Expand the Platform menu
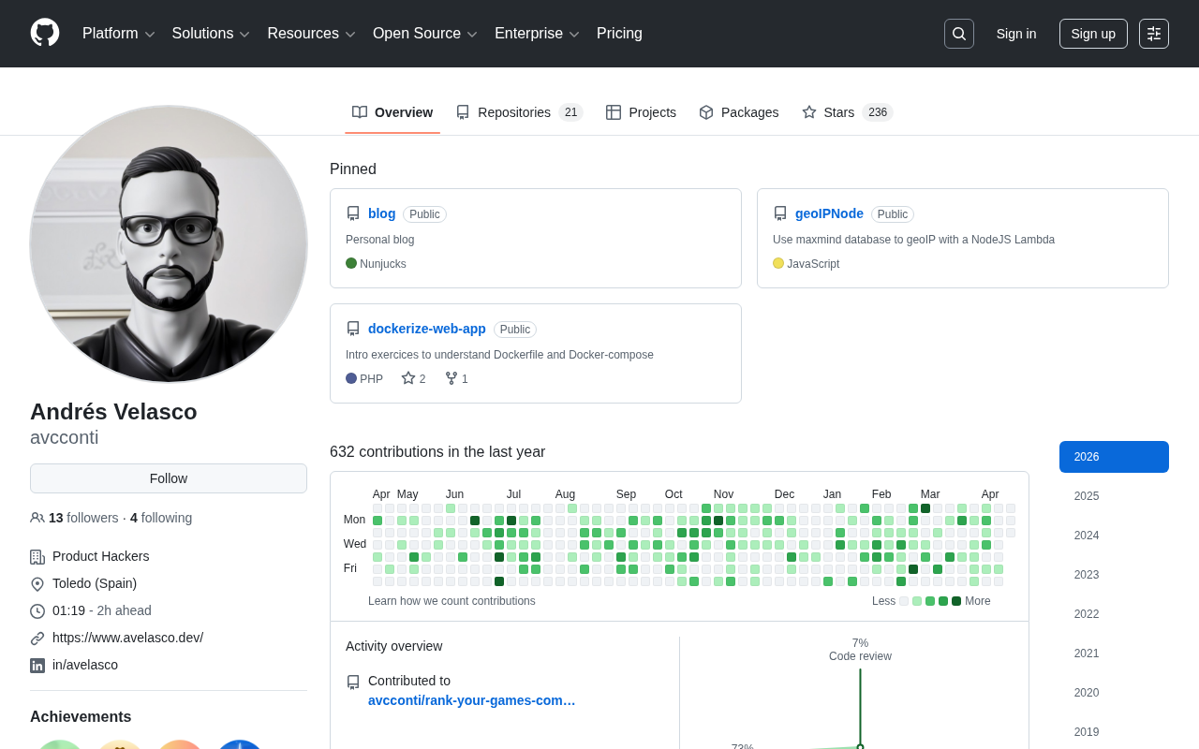The width and height of the screenshot is (1199, 749). (119, 34)
